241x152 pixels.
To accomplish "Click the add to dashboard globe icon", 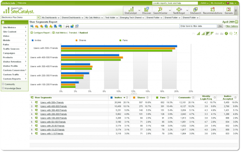I will pyautogui.click(x=46, y=26).
